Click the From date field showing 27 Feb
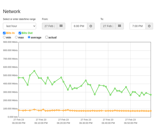This screenshot has width=156, height=125. (50, 26)
